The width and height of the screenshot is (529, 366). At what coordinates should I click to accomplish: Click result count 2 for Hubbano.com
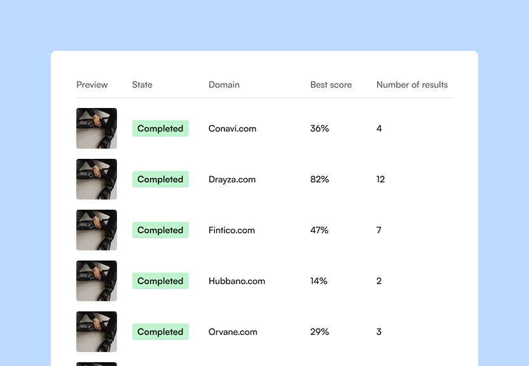(379, 281)
